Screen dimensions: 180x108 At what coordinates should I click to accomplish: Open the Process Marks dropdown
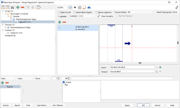(140, 12)
